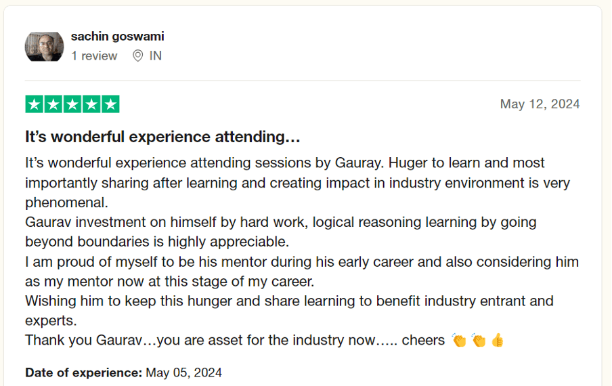Click the "Date of experience:" bold label
The image size is (612, 386).
(83, 372)
